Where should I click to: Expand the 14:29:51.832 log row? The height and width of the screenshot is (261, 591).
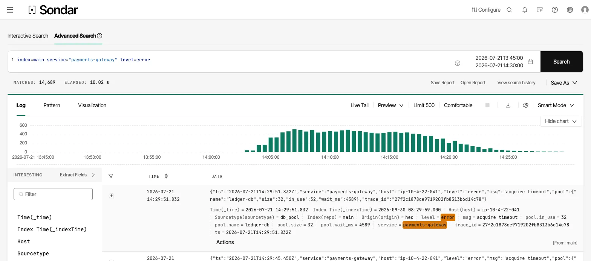coord(111,196)
